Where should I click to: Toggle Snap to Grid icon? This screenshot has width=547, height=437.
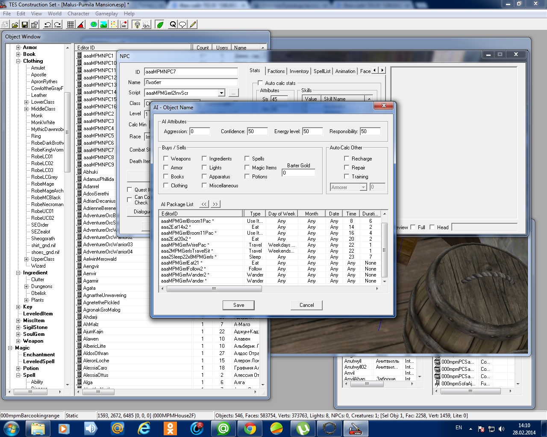pos(71,25)
